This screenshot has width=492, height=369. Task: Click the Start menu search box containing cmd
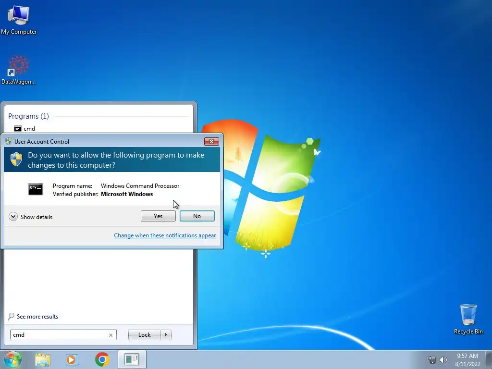coord(63,335)
